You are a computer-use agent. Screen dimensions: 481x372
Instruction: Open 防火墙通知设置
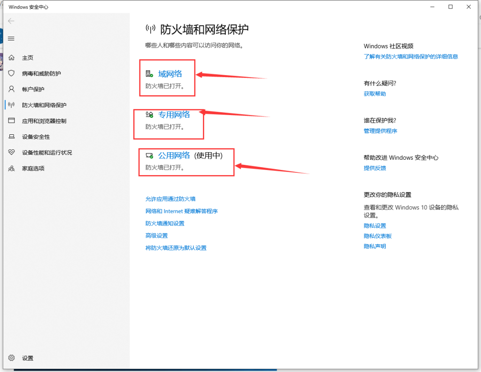point(165,223)
